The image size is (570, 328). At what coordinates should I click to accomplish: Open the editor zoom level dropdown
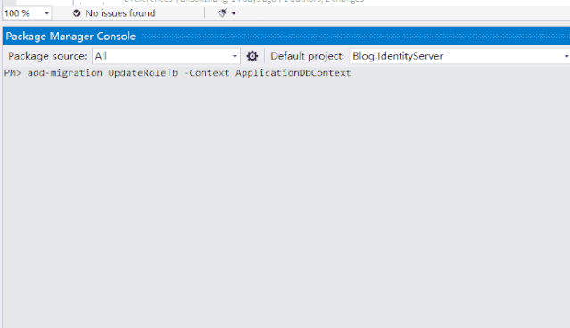pos(27,13)
